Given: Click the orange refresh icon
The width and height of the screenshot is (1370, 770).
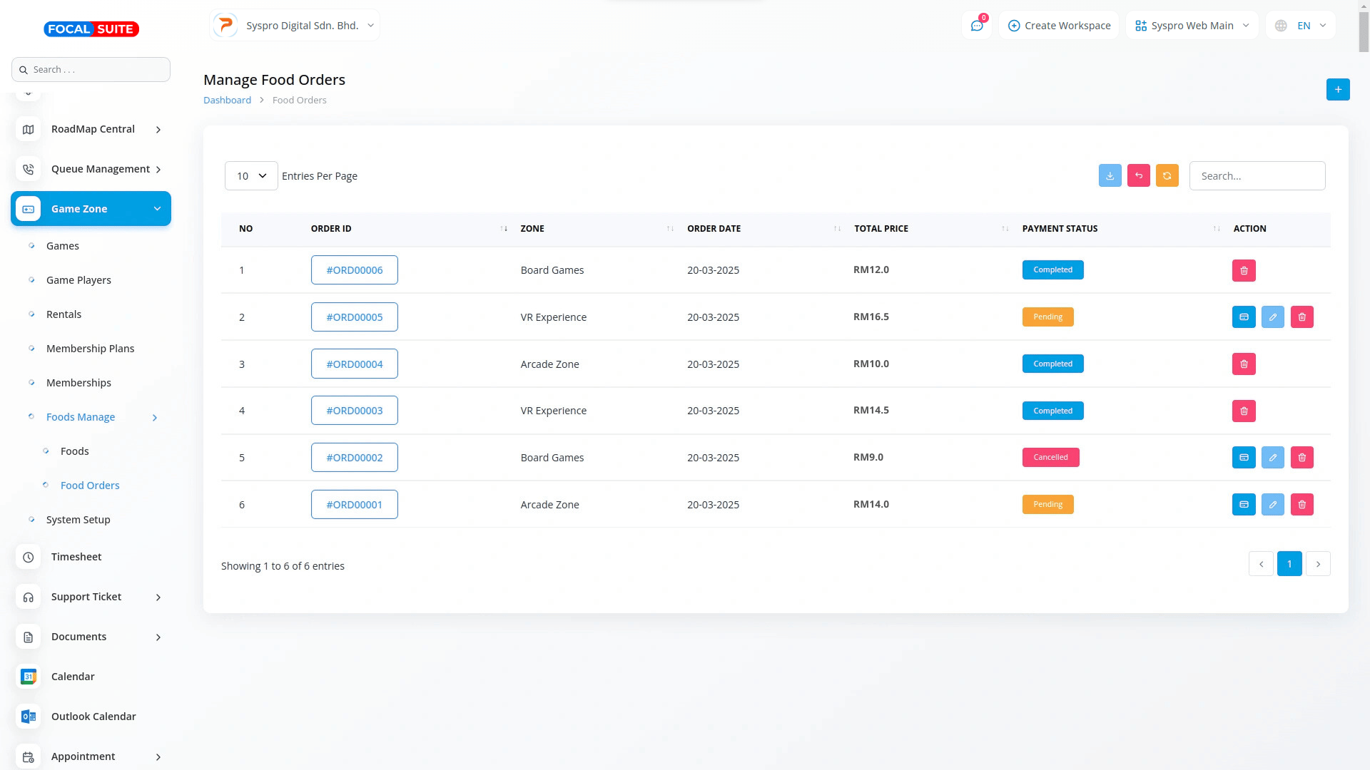Looking at the screenshot, I should coord(1167,175).
